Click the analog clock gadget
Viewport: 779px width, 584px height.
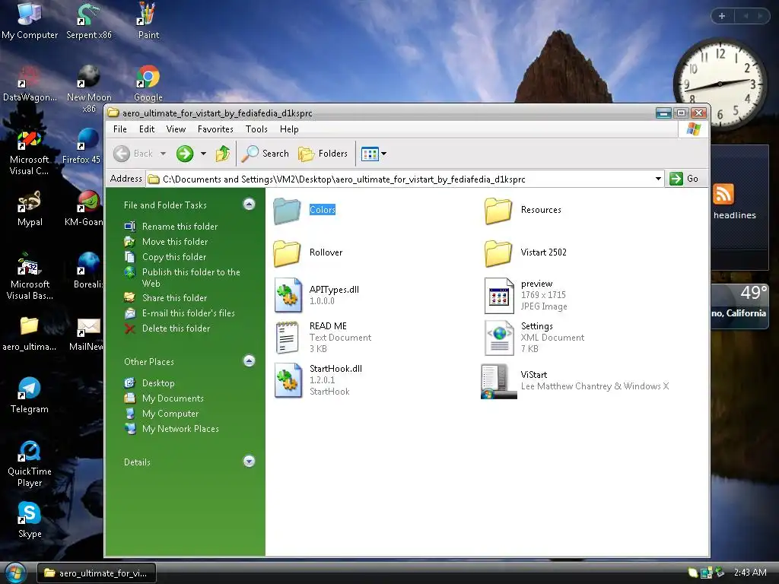(720, 84)
